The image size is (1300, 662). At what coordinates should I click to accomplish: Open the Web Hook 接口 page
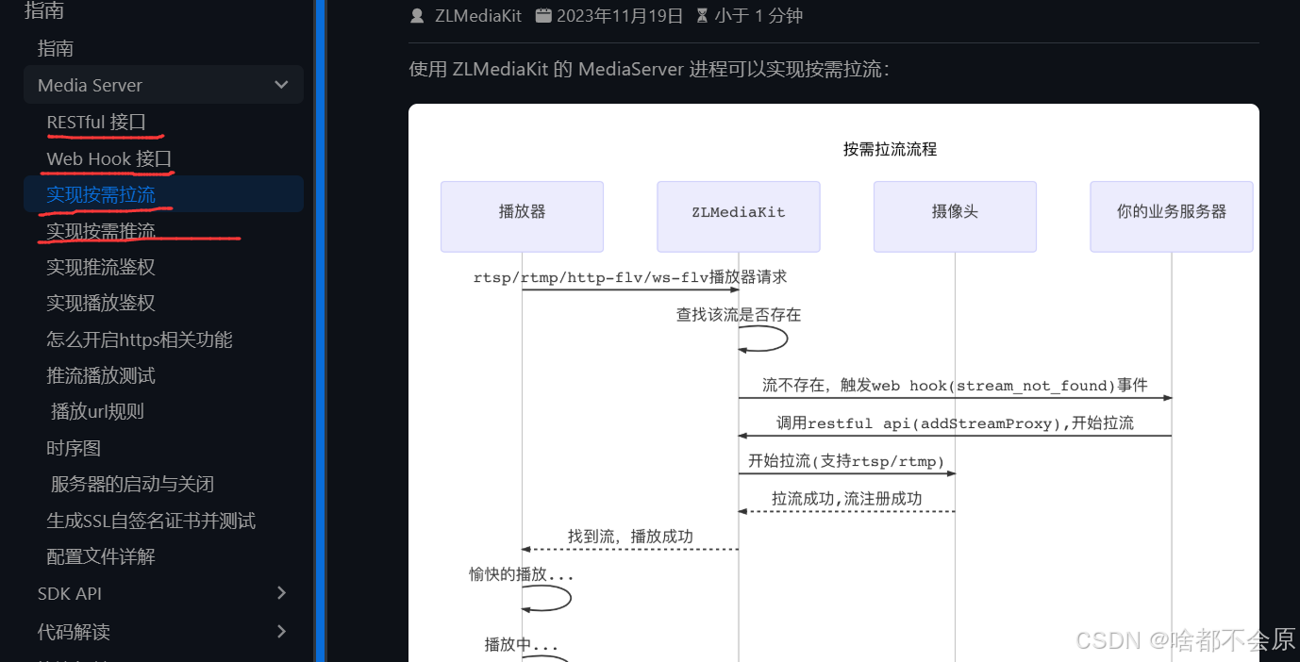[x=108, y=157]
